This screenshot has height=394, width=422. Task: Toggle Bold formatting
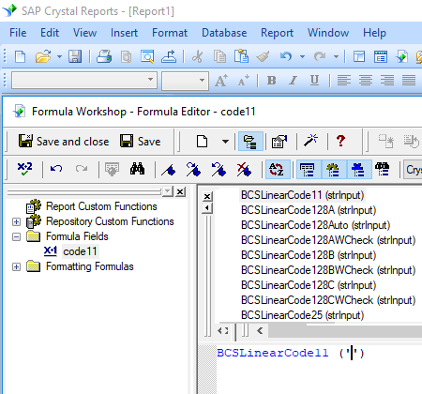272,81
